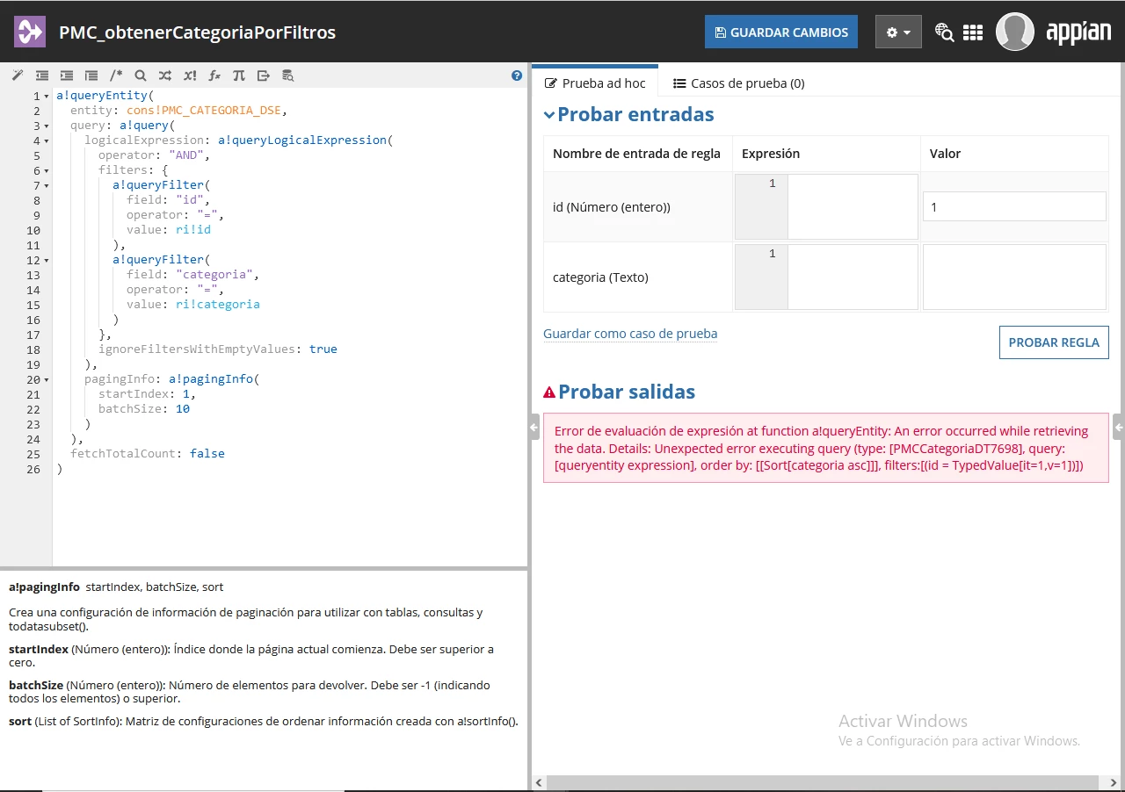Collapse the Probar entradas section chevron

tap(549, 114)
